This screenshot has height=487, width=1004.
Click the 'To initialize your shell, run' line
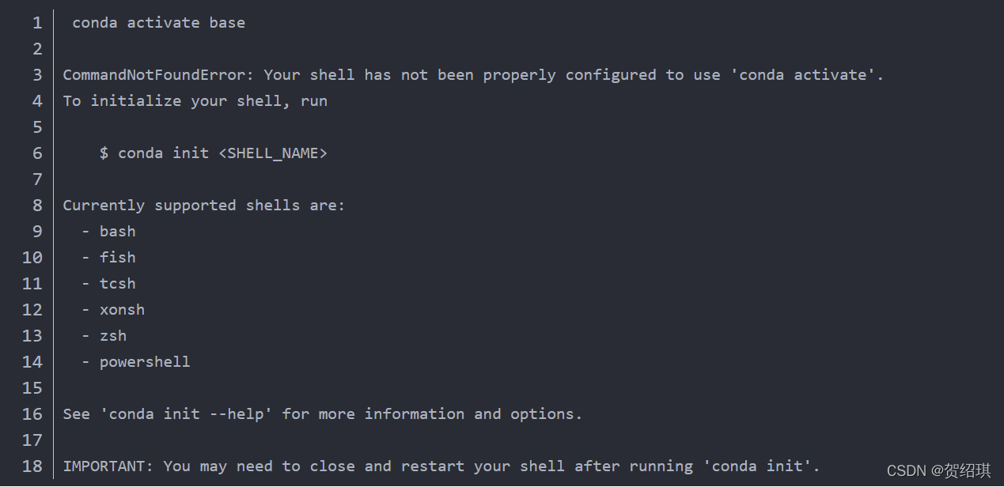[195, 101]
